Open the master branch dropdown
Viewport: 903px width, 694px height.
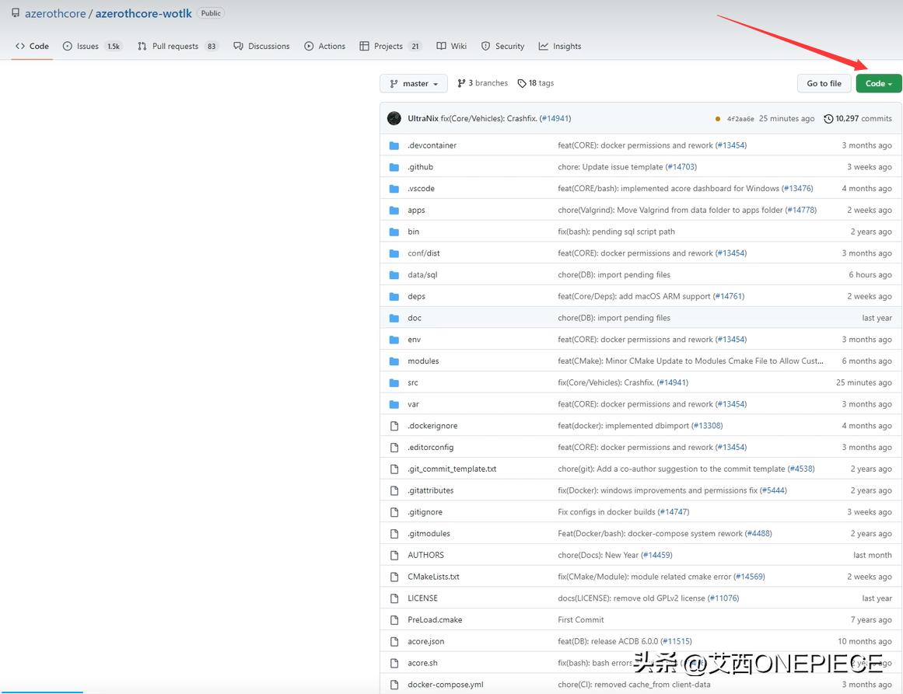tap(413, 82)
